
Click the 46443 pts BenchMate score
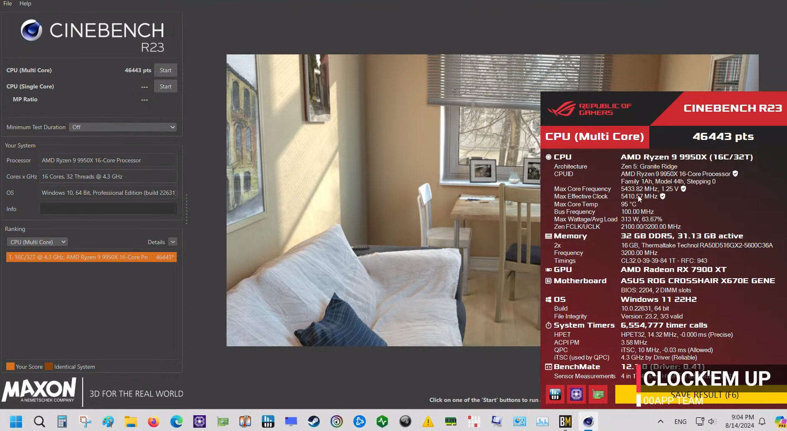723,137
